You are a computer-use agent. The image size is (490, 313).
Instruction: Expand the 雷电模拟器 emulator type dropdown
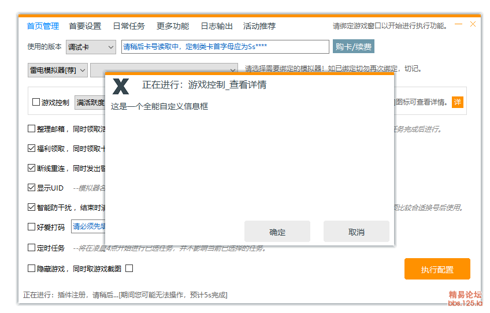[58, 70]
